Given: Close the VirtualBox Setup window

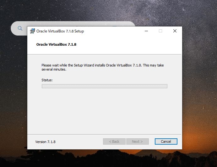Looking at the screenshot, I should click(175, 31).
